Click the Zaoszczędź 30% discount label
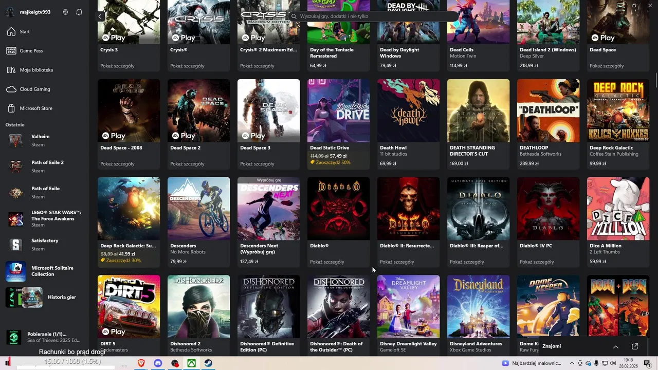This screenshot has height=370, width=658. [121, 261]
